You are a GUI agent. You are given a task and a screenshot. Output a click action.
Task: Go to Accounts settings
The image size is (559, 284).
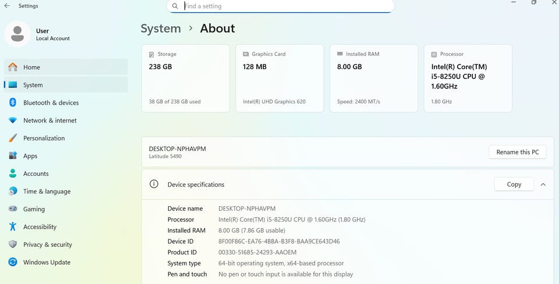pos(36,174)
